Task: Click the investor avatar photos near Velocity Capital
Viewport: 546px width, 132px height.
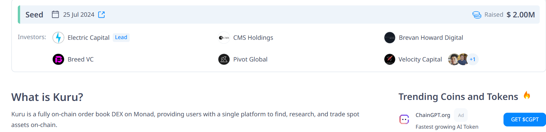Action: (x=458, y=59)
